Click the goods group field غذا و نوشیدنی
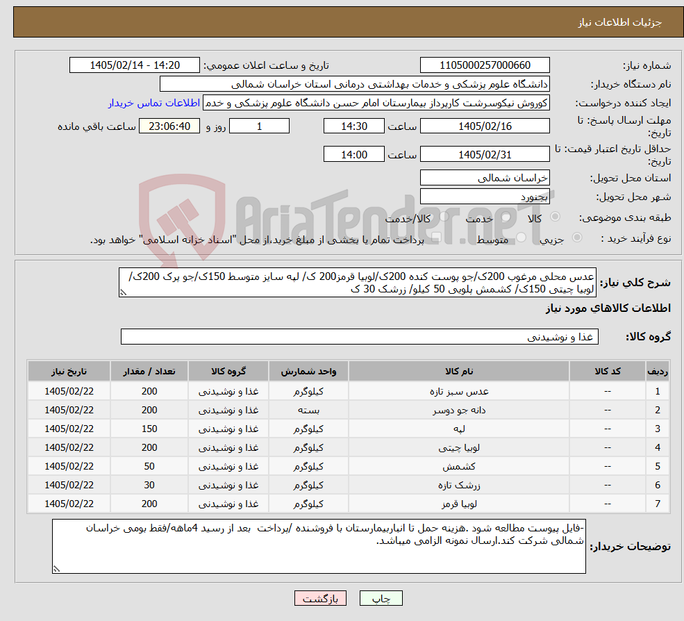 (x=360, y=336)
